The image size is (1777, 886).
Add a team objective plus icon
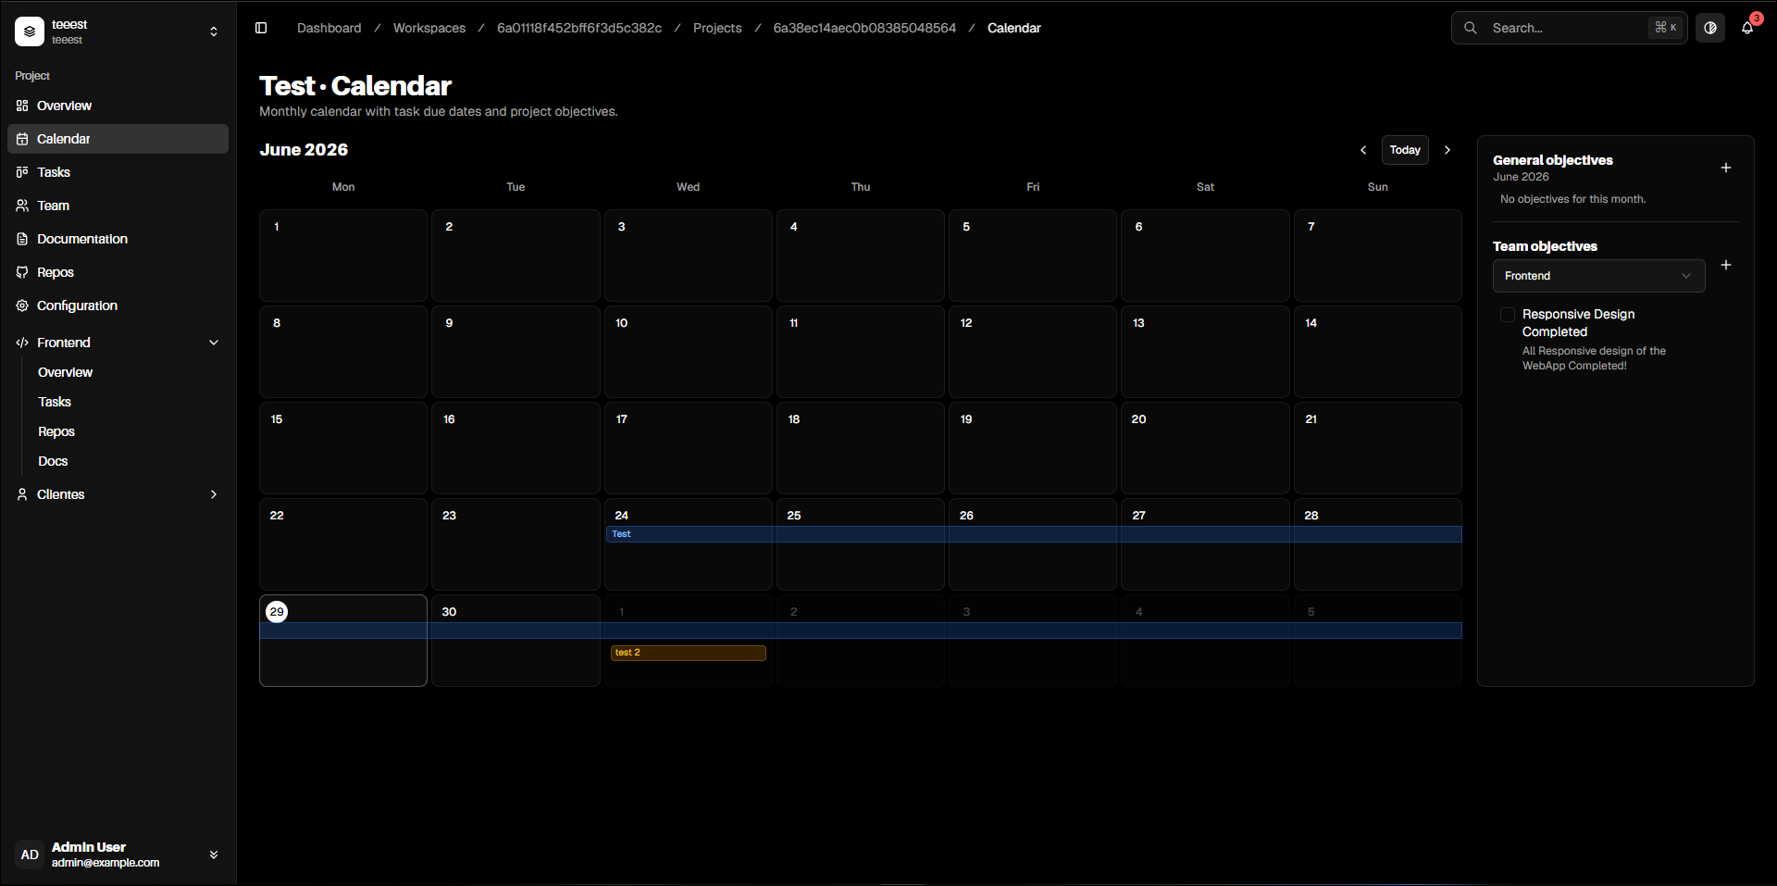point(1726,265)
